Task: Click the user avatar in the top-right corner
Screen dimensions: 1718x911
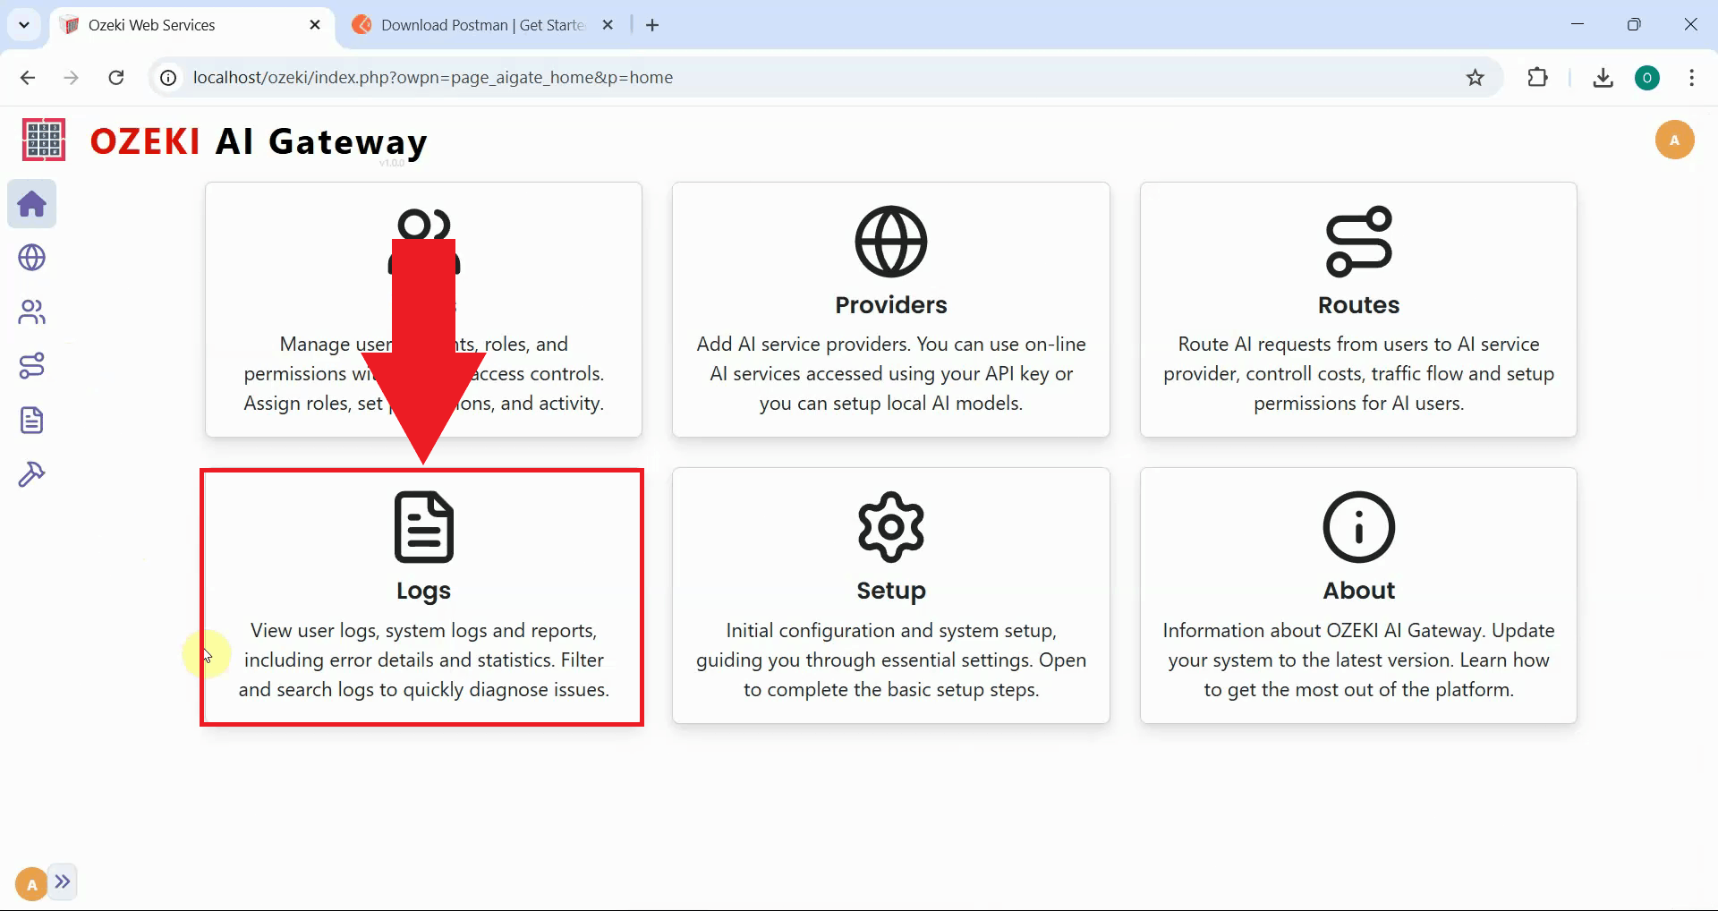Action: click(x=1674, y=140)
